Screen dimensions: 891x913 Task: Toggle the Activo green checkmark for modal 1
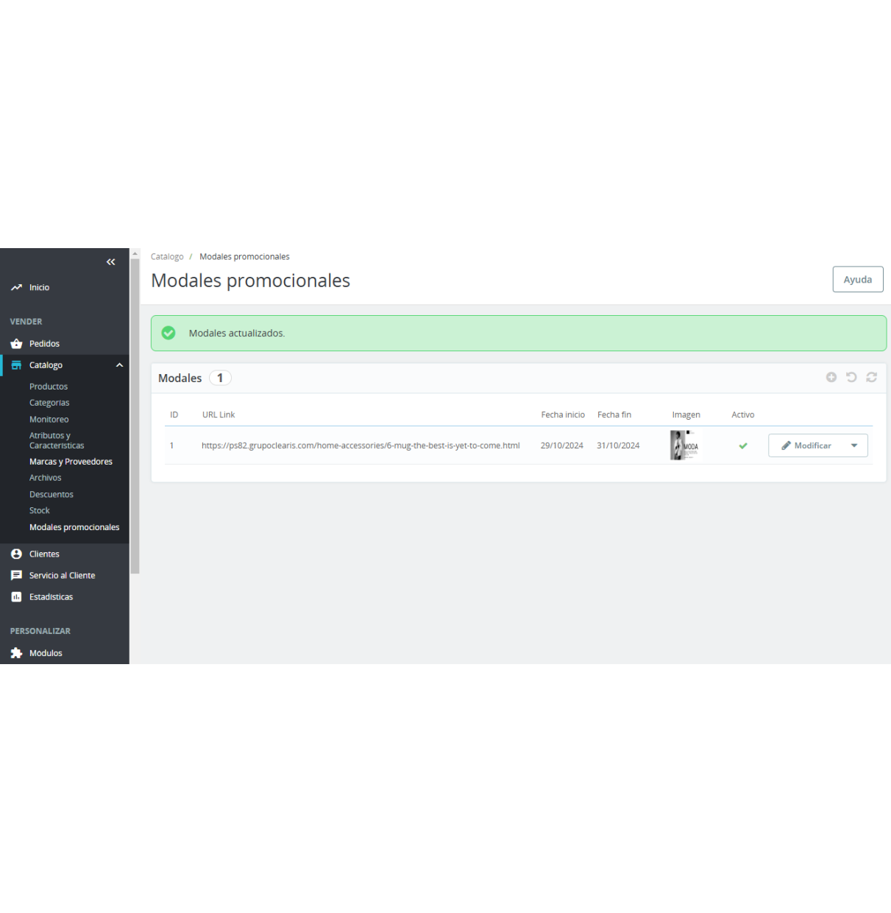[742, 445]
